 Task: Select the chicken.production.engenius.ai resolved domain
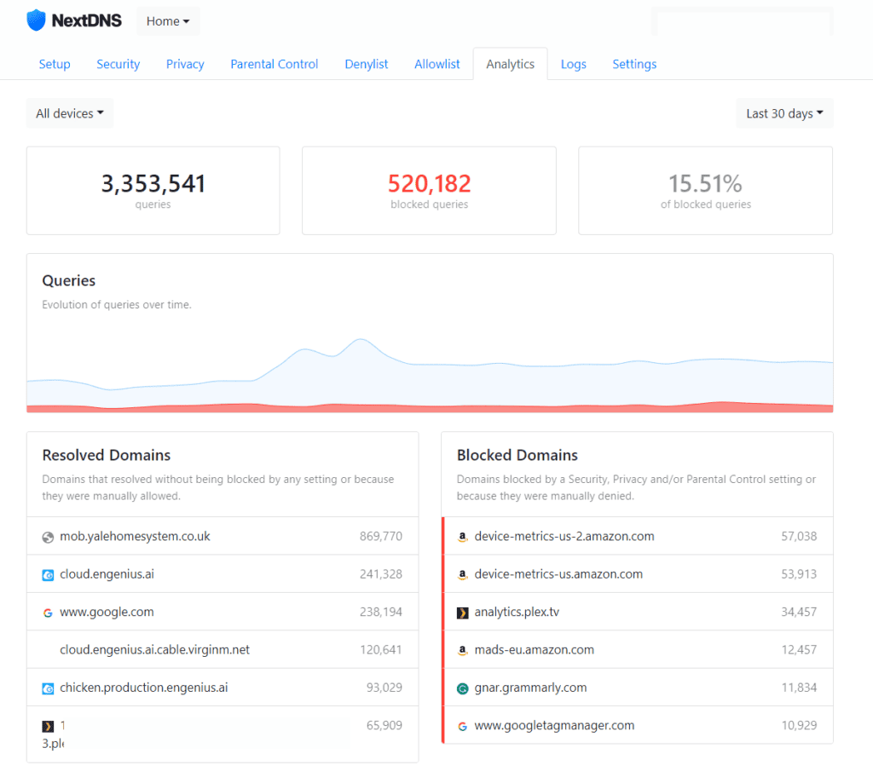143,688
